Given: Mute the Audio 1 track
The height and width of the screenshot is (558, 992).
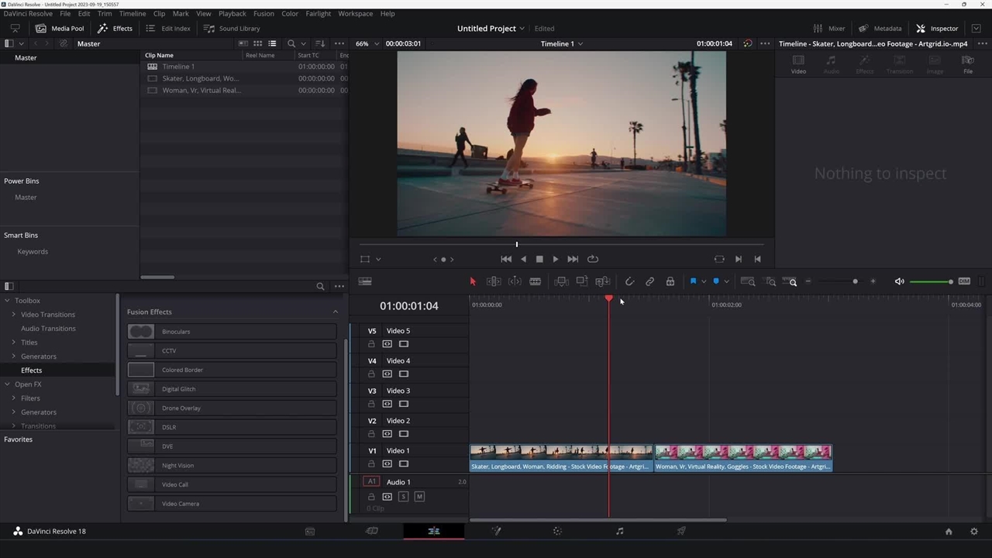Looking at the screenshot, I should 419,497.
